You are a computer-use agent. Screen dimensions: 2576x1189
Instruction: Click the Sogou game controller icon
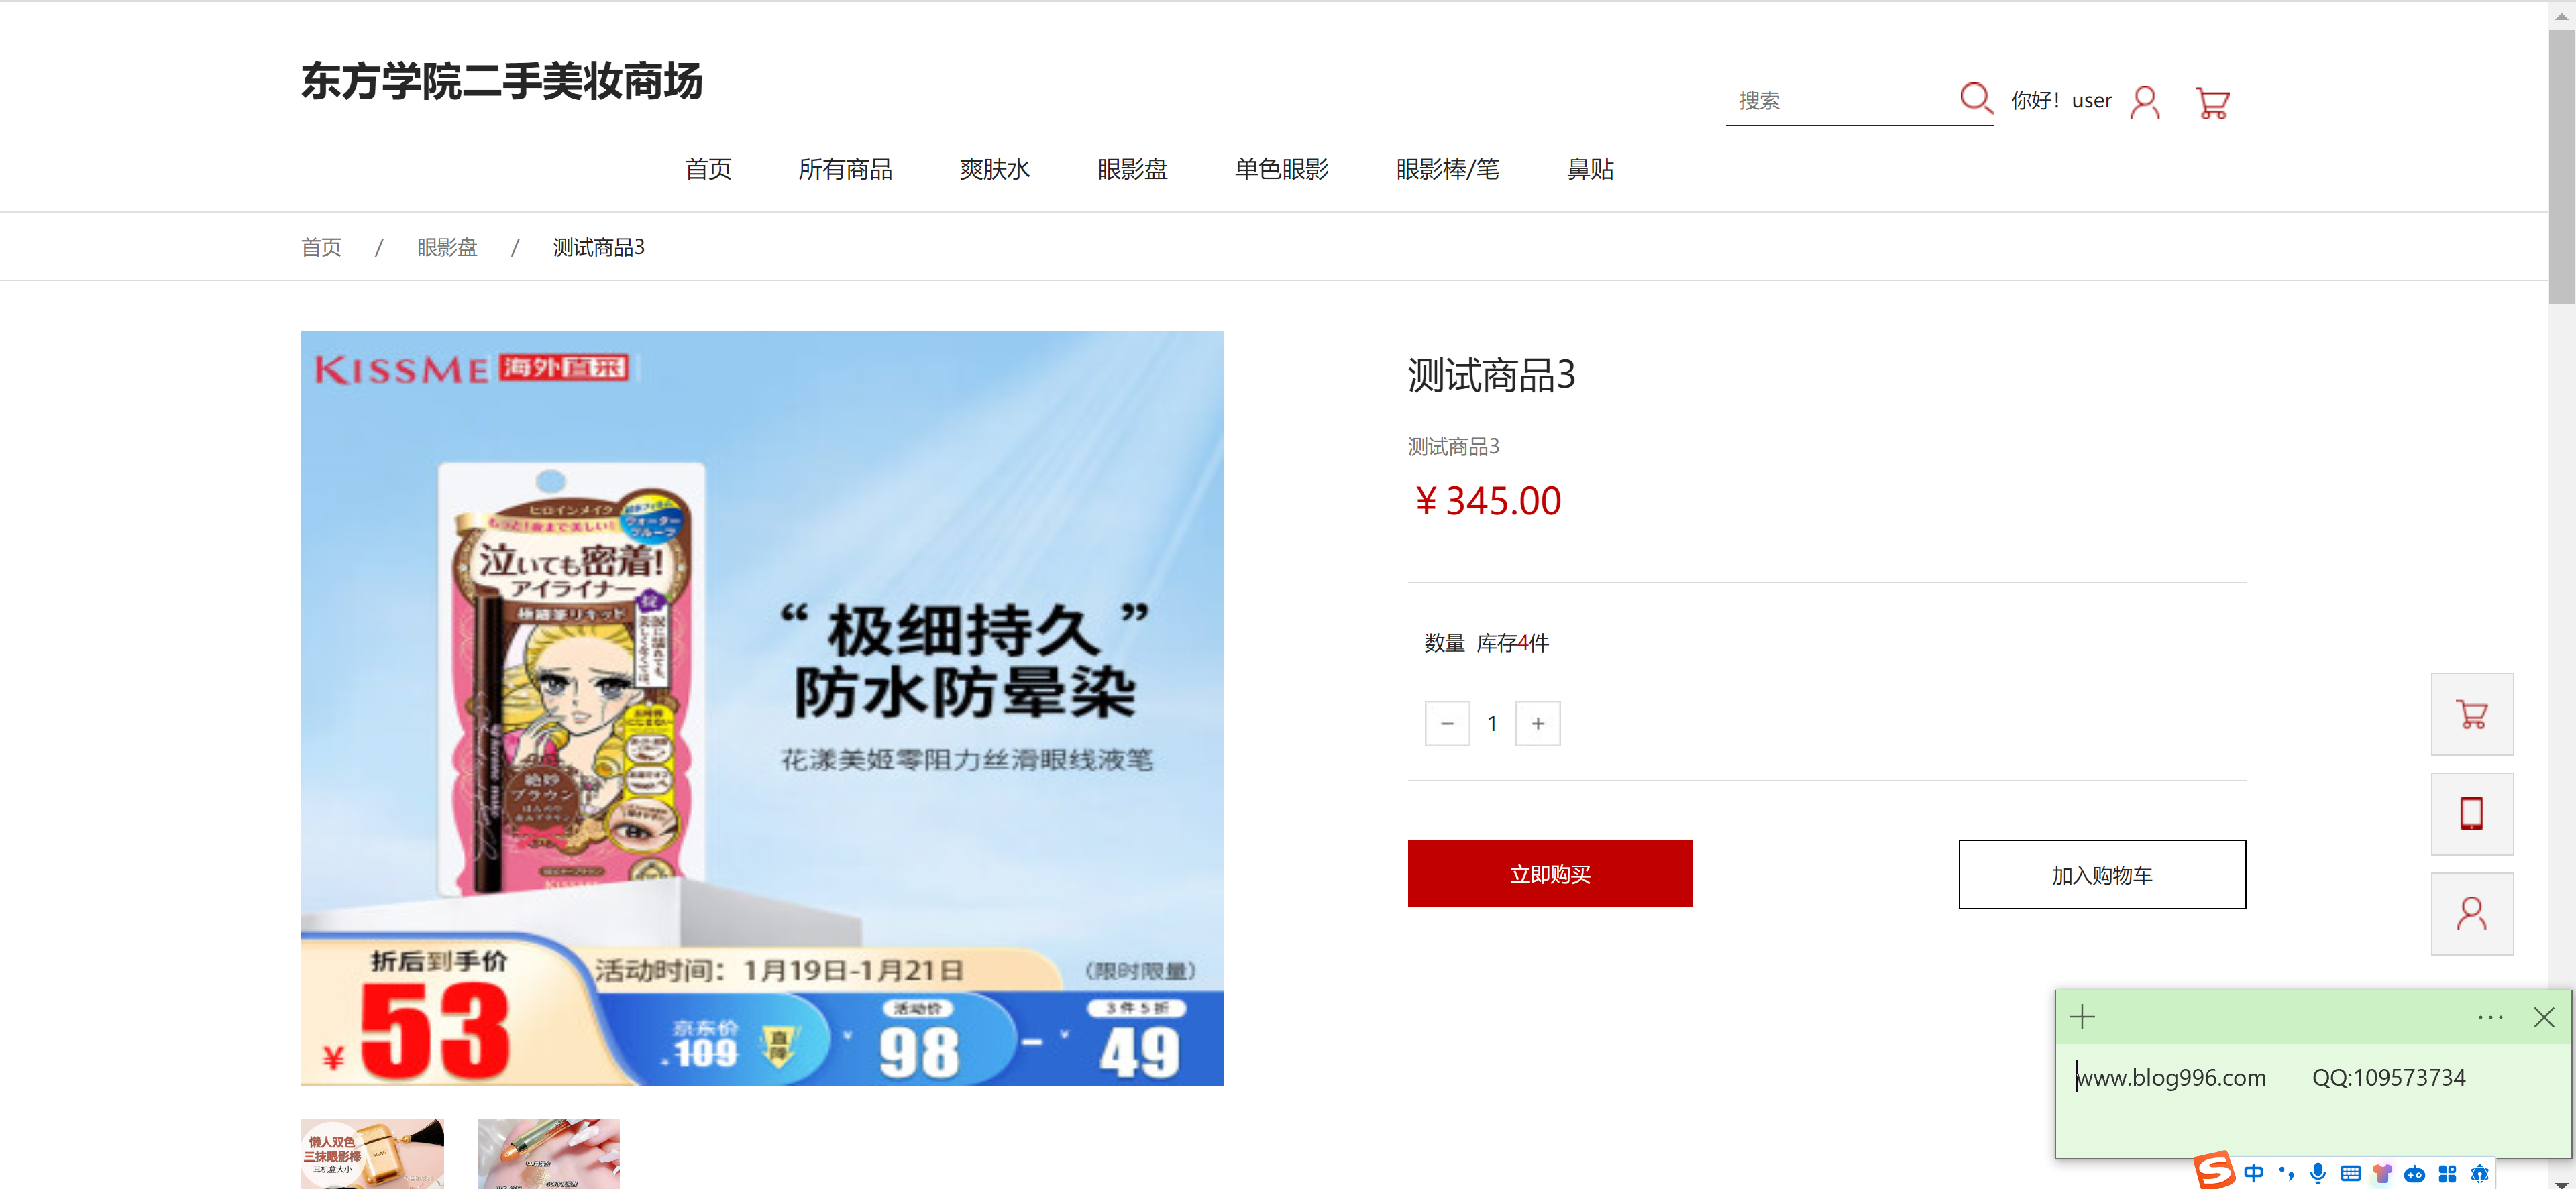(x=2415, y=1173)
